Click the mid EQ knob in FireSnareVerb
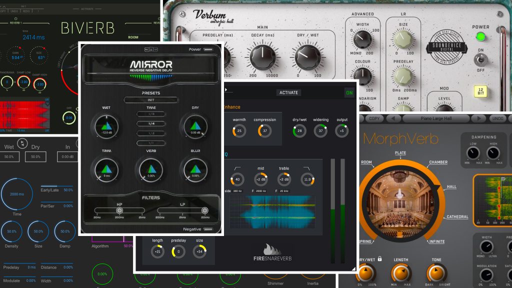This screenshot has width=512, height=288. (260, 179)
